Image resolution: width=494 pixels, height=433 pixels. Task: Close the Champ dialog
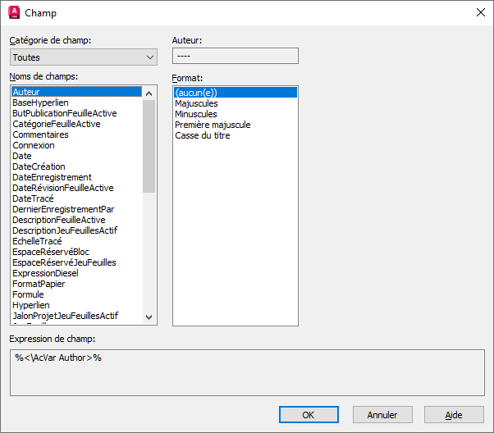click(481, 12)
